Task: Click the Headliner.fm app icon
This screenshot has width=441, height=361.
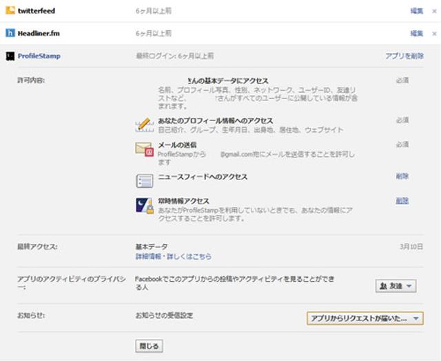Action: coord(10,33)
